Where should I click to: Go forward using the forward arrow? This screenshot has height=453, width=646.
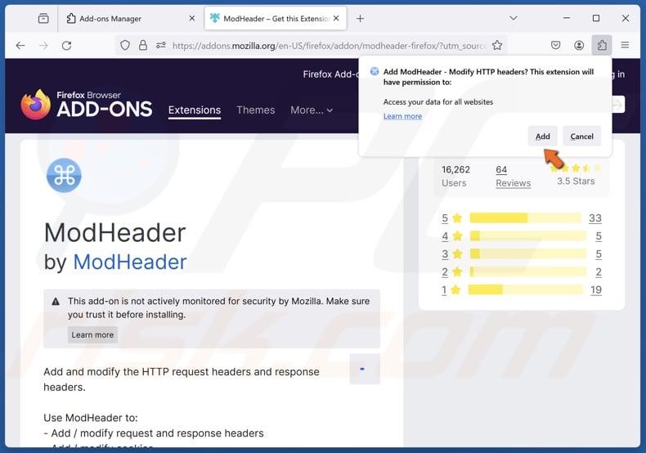click(43, 45)
